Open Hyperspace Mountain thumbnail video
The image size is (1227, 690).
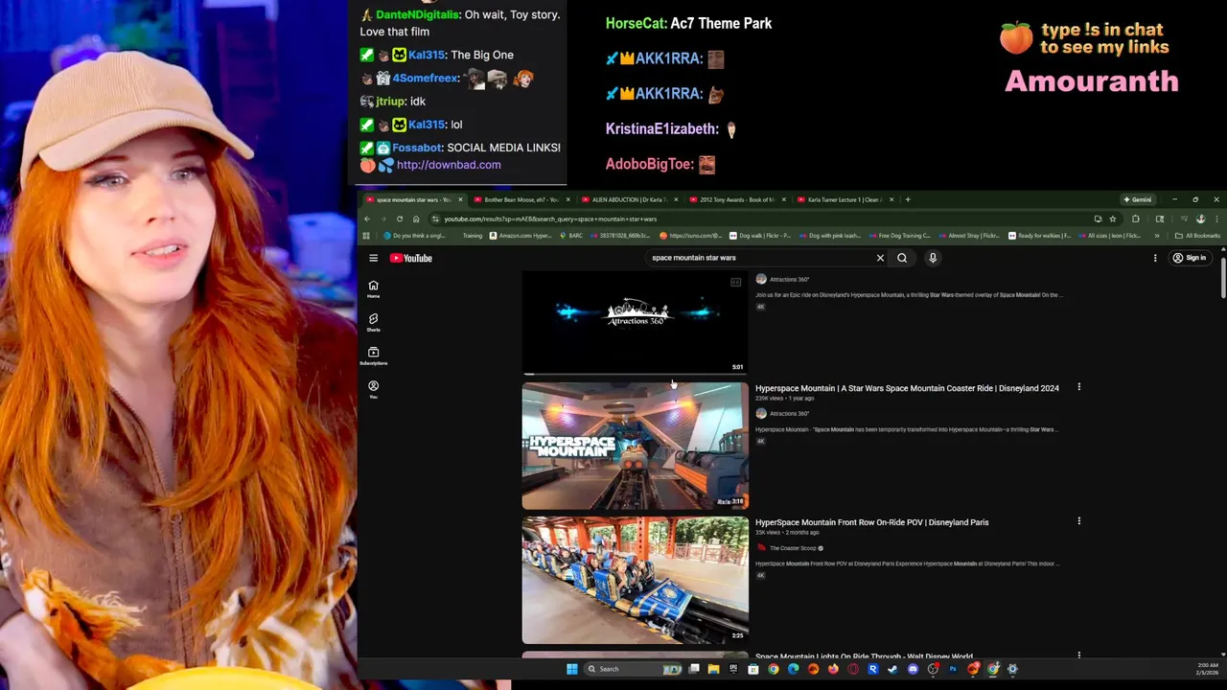click(x=635, y=446)
